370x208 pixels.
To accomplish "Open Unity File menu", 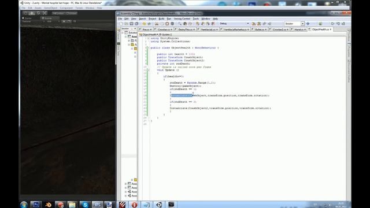I will (23, 8).
